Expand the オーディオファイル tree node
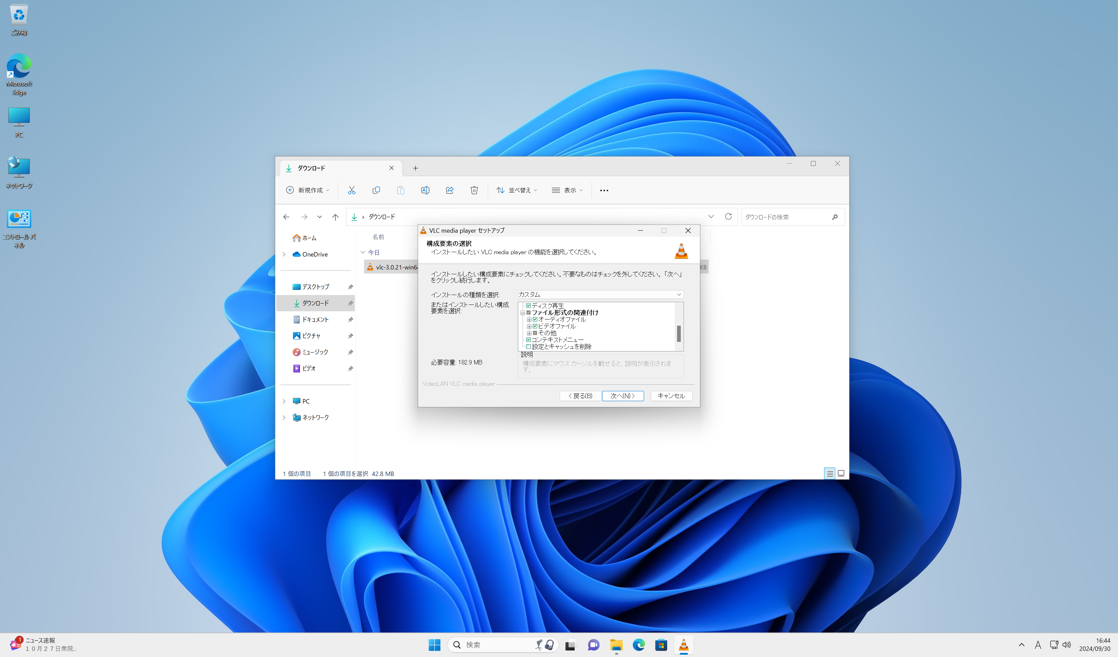Viewport: 1118px width, 657px height. click(529, 319)
